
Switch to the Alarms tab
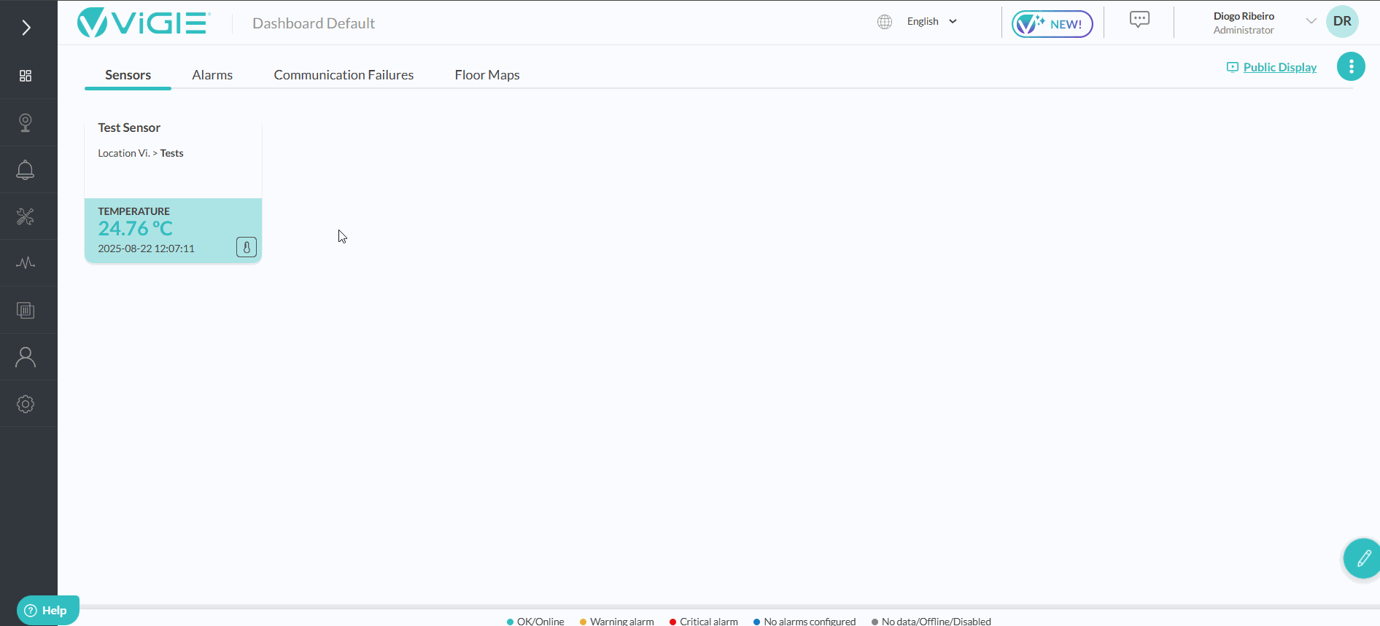point(212,75)
